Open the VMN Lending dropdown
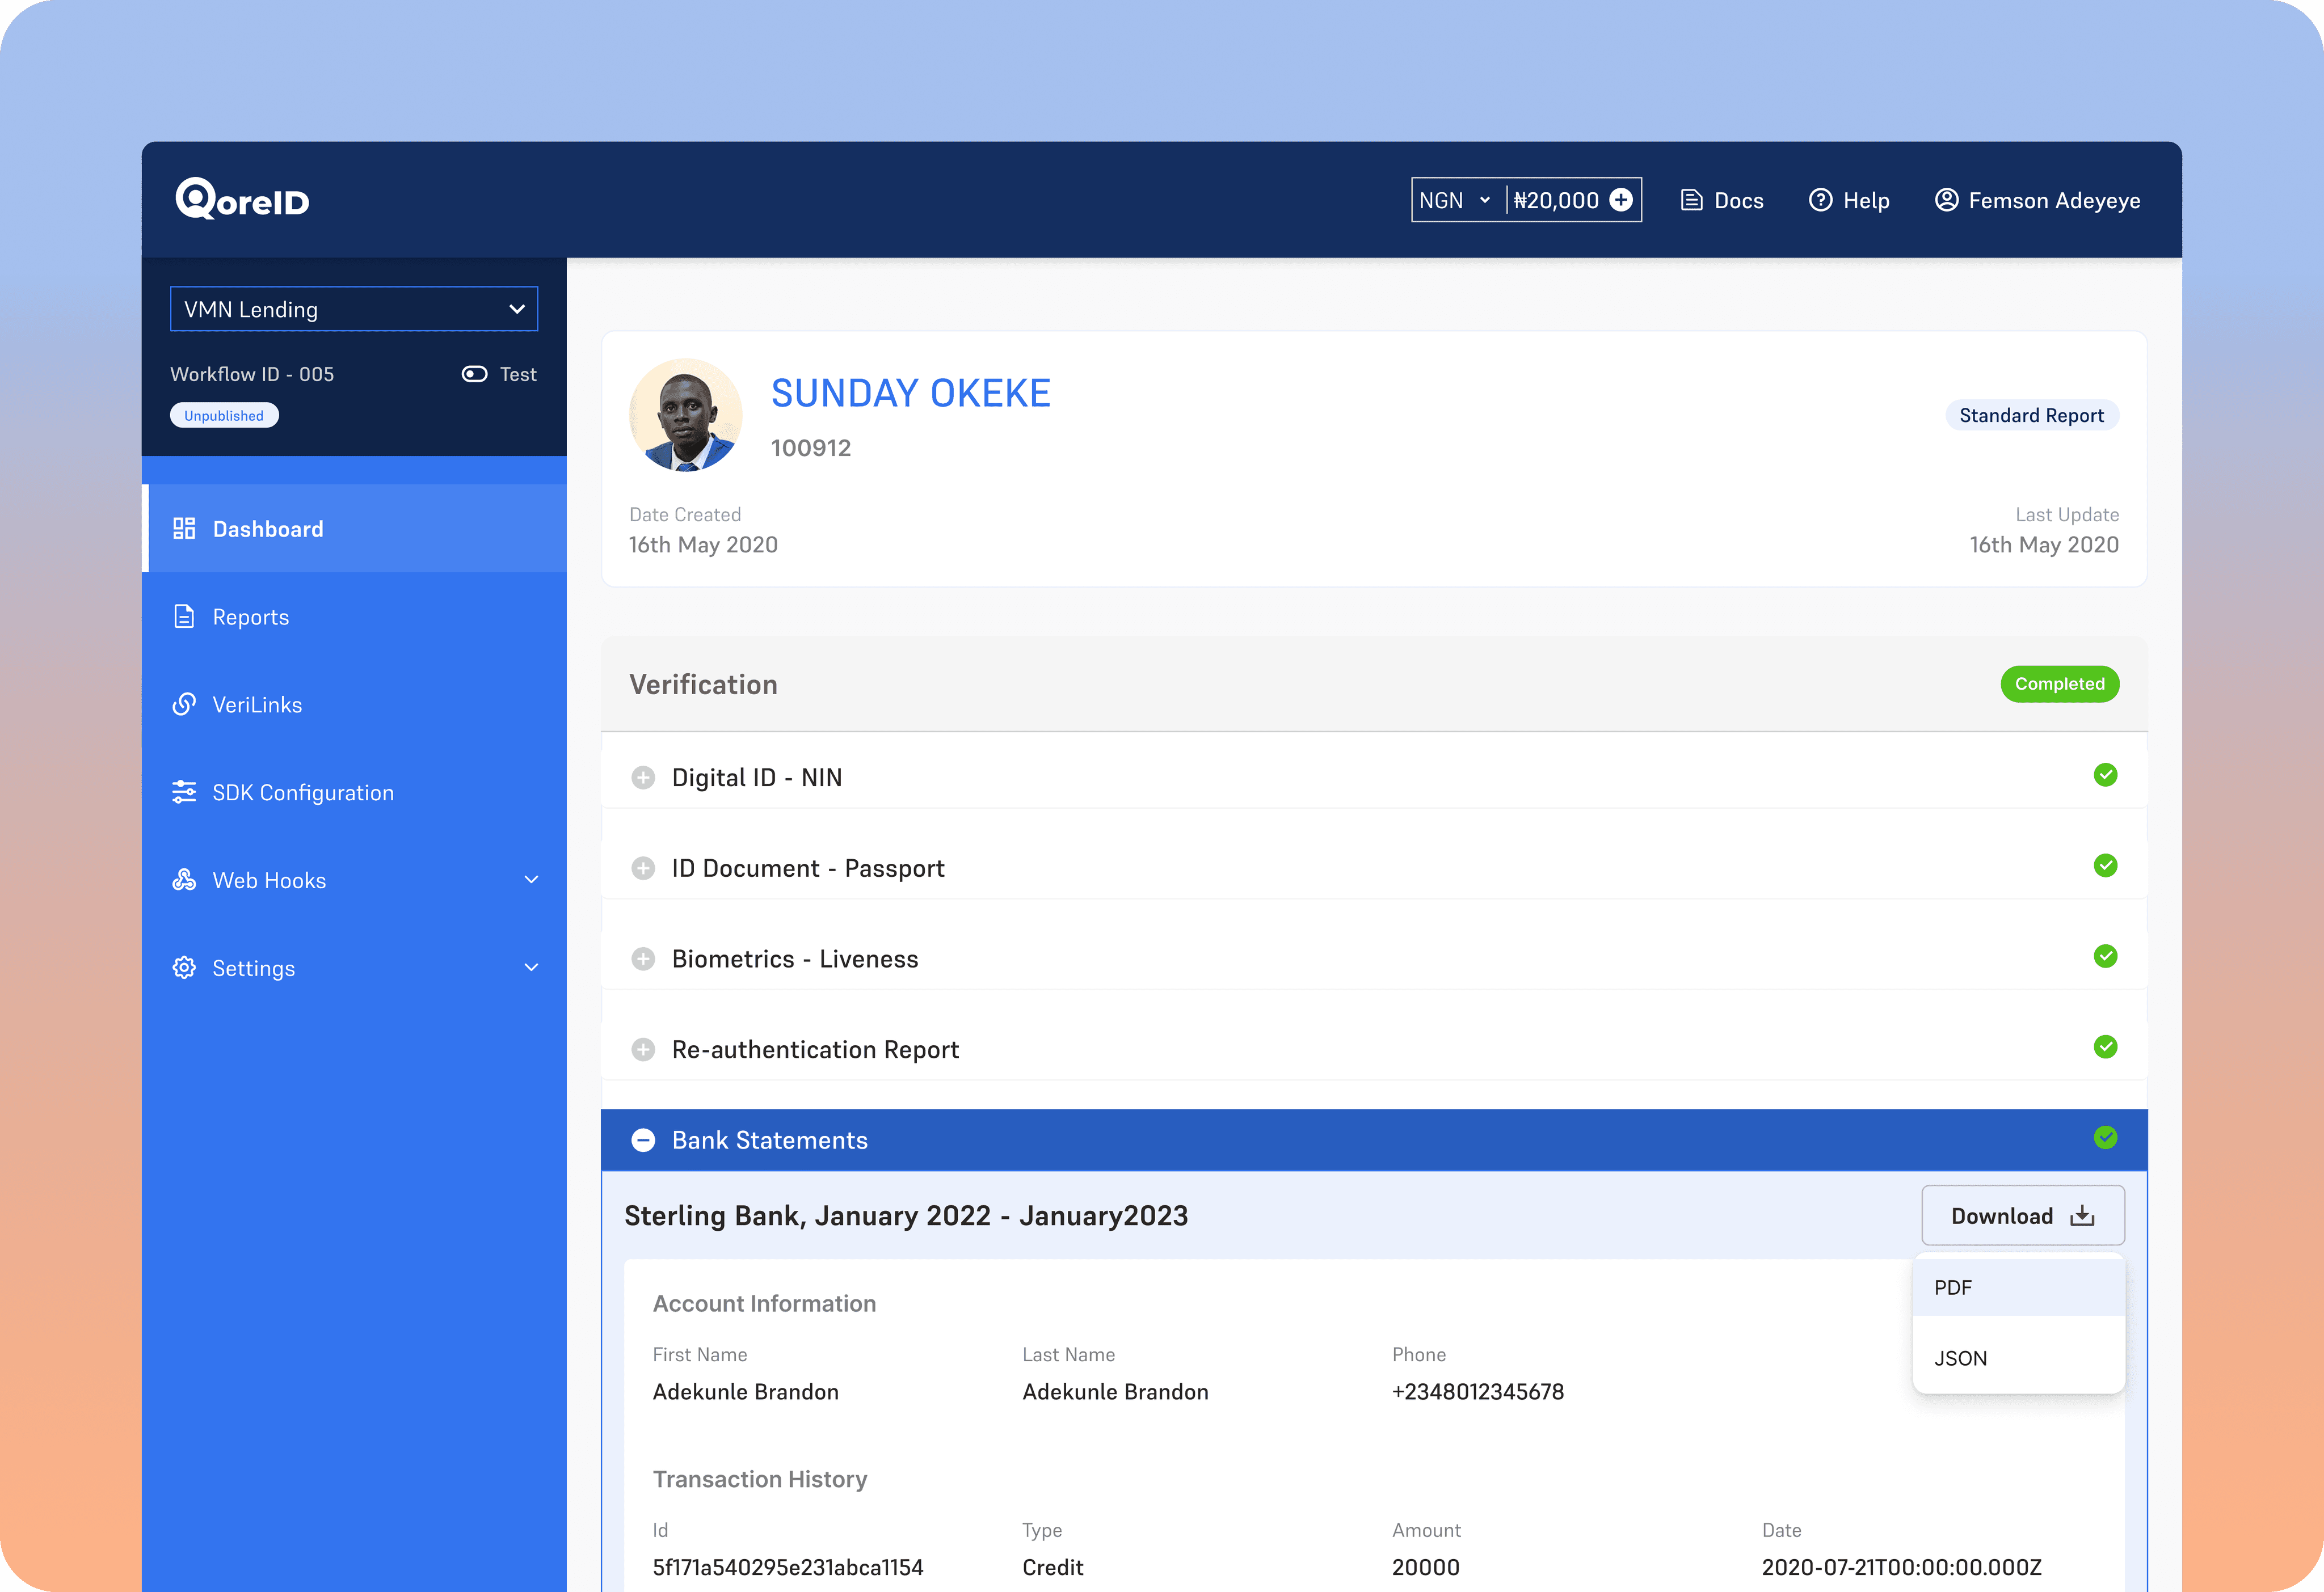Image resolution: width=2324 pixels, height=1592 pixels. (x=353, y=309)
